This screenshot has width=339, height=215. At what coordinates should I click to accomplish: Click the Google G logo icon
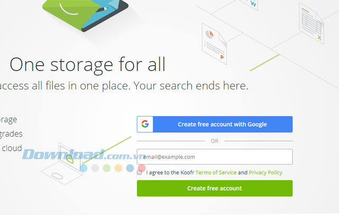145,124
